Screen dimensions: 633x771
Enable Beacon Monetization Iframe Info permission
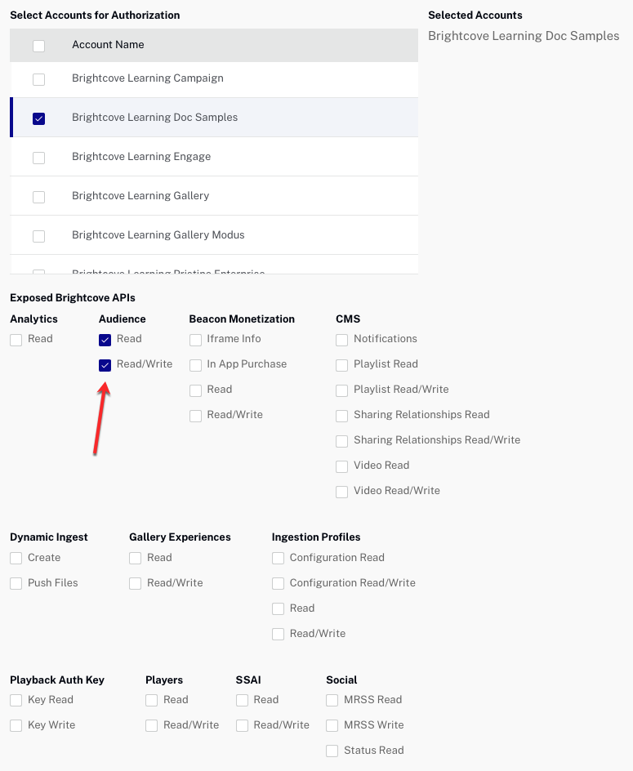point(195,340)
